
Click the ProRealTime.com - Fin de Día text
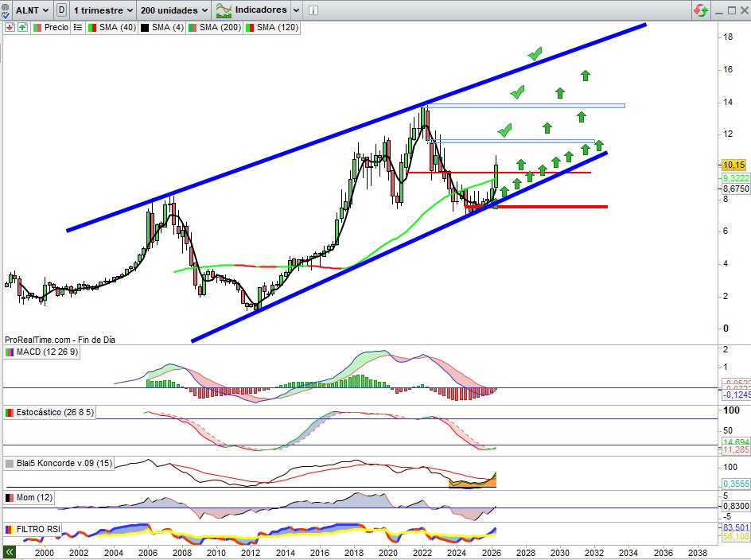(x=60, y=340)
